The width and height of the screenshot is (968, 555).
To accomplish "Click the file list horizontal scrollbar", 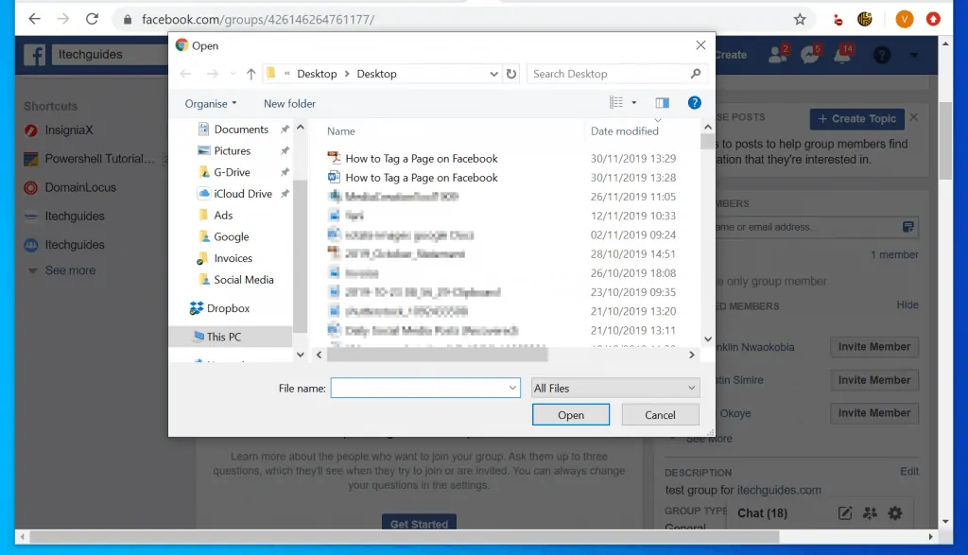I will click(x=437, y=355).
